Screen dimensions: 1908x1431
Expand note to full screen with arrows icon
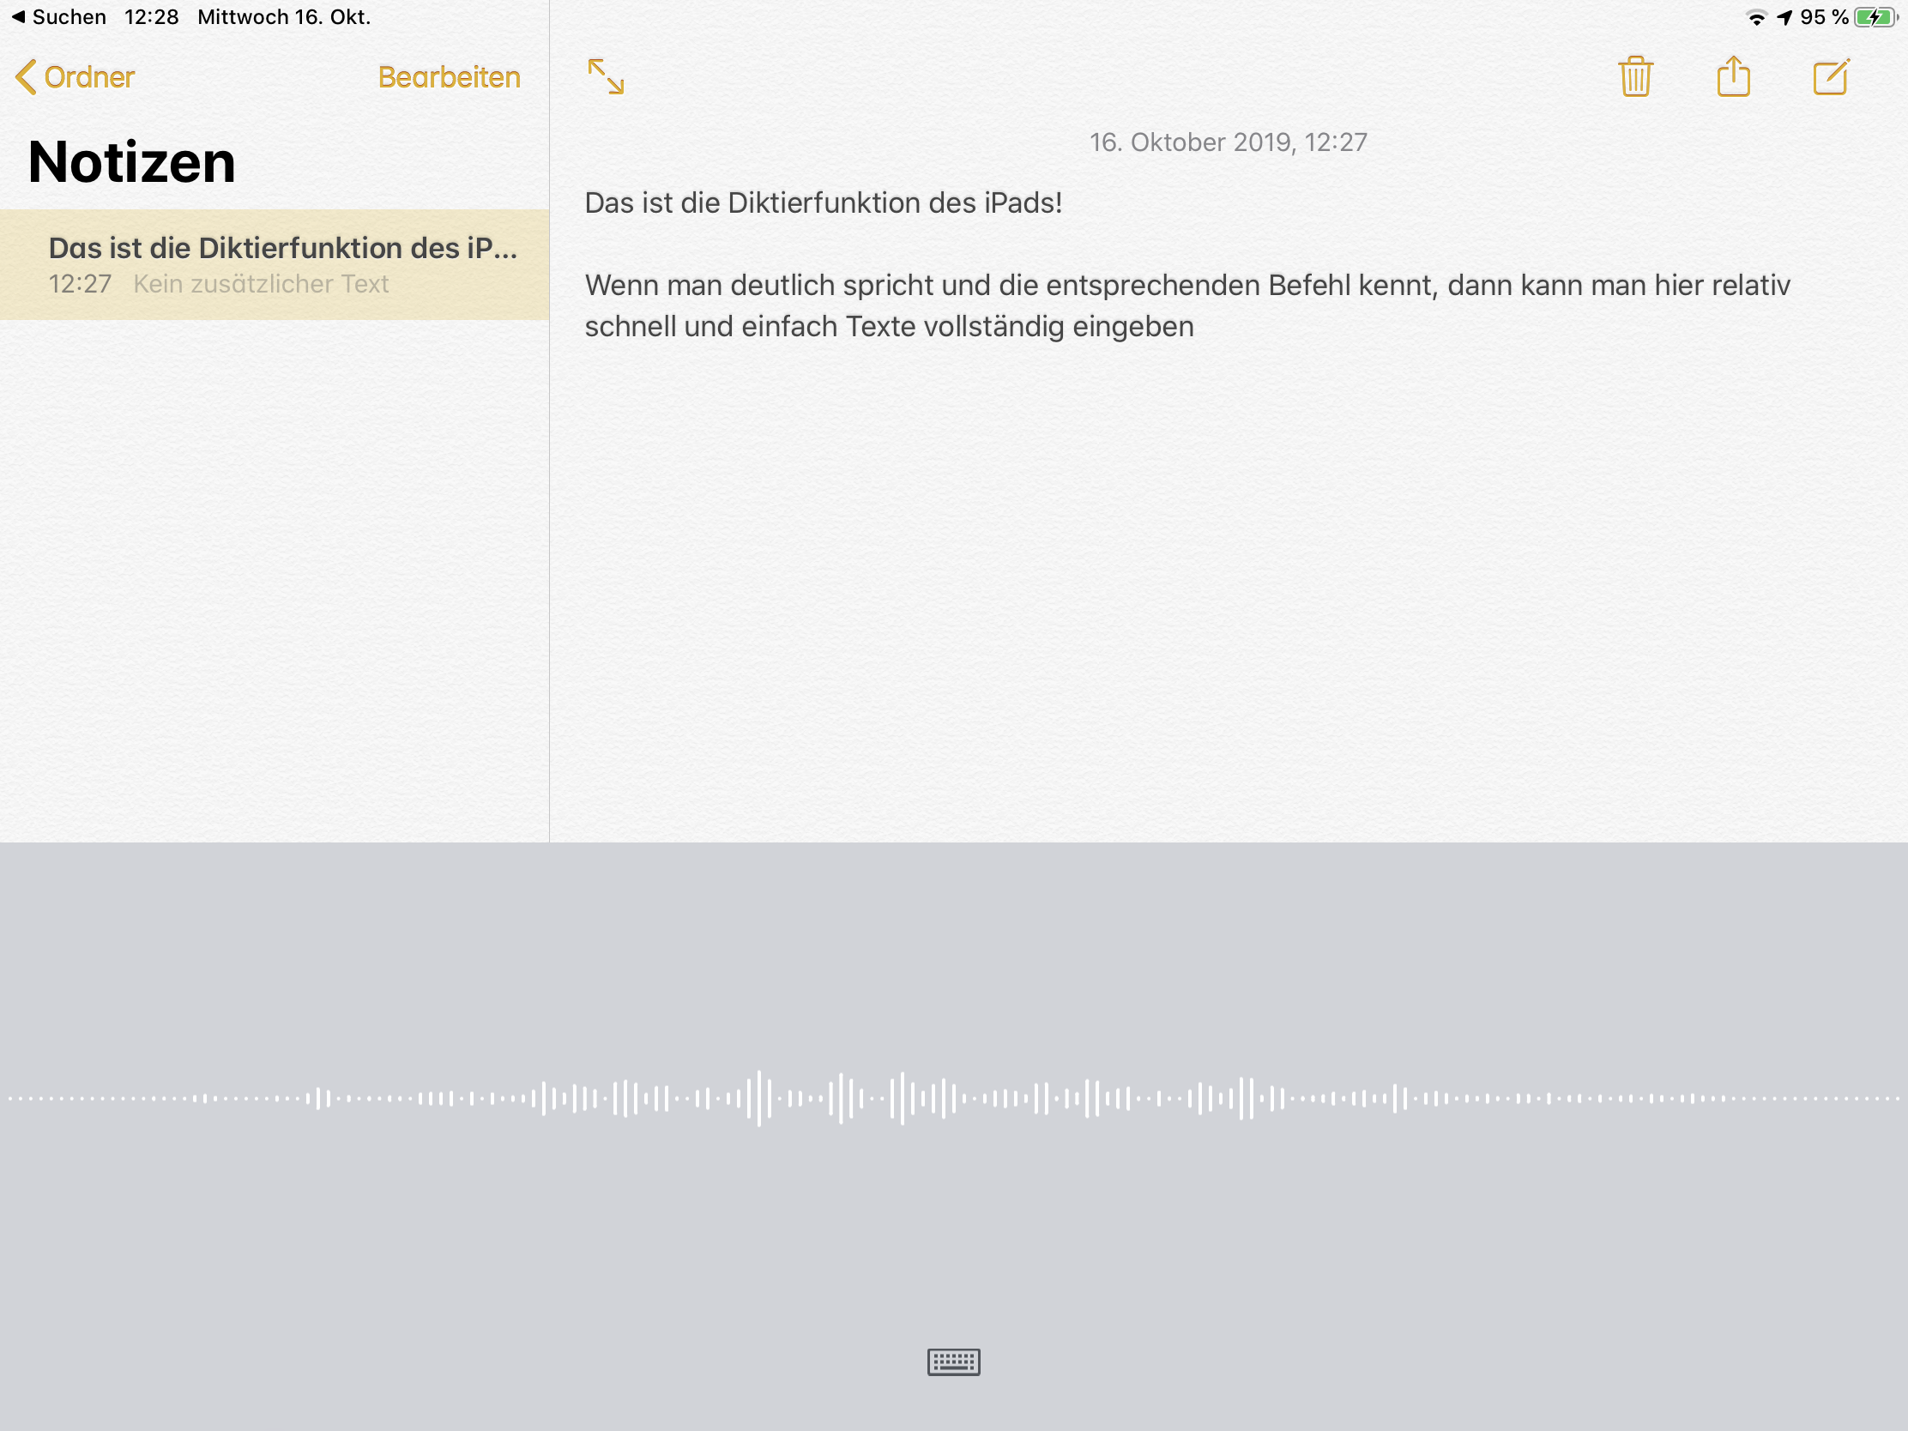coord(606,76)
